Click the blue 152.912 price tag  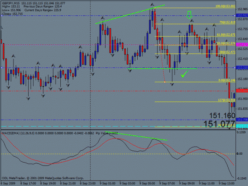tap(242, 15)
